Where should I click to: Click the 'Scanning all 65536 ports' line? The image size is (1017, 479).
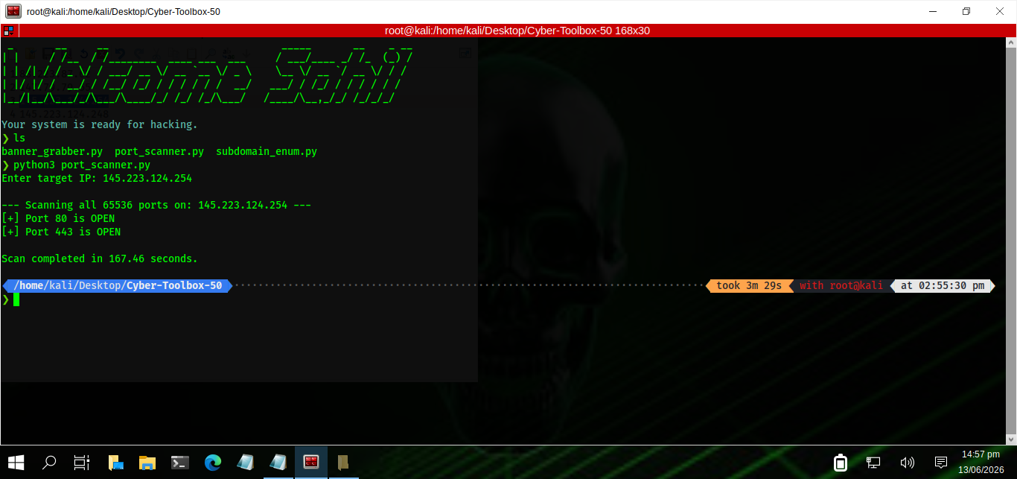pos(156,205)
